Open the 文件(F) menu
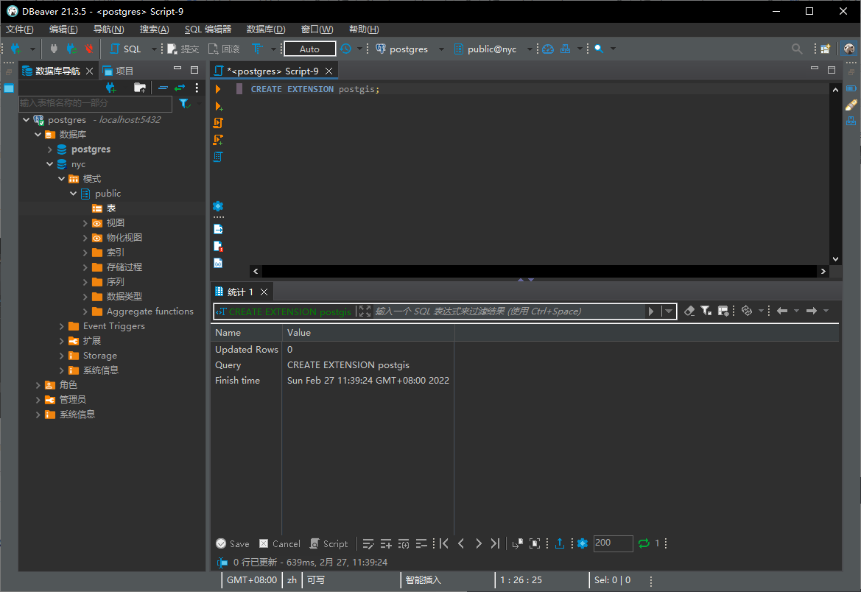861x592 pixels. 20,29
